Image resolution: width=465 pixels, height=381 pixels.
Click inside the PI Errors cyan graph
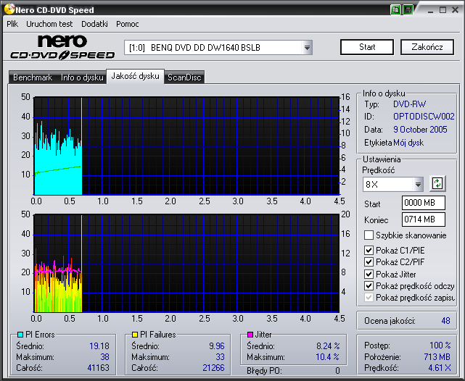click(186, 146)
